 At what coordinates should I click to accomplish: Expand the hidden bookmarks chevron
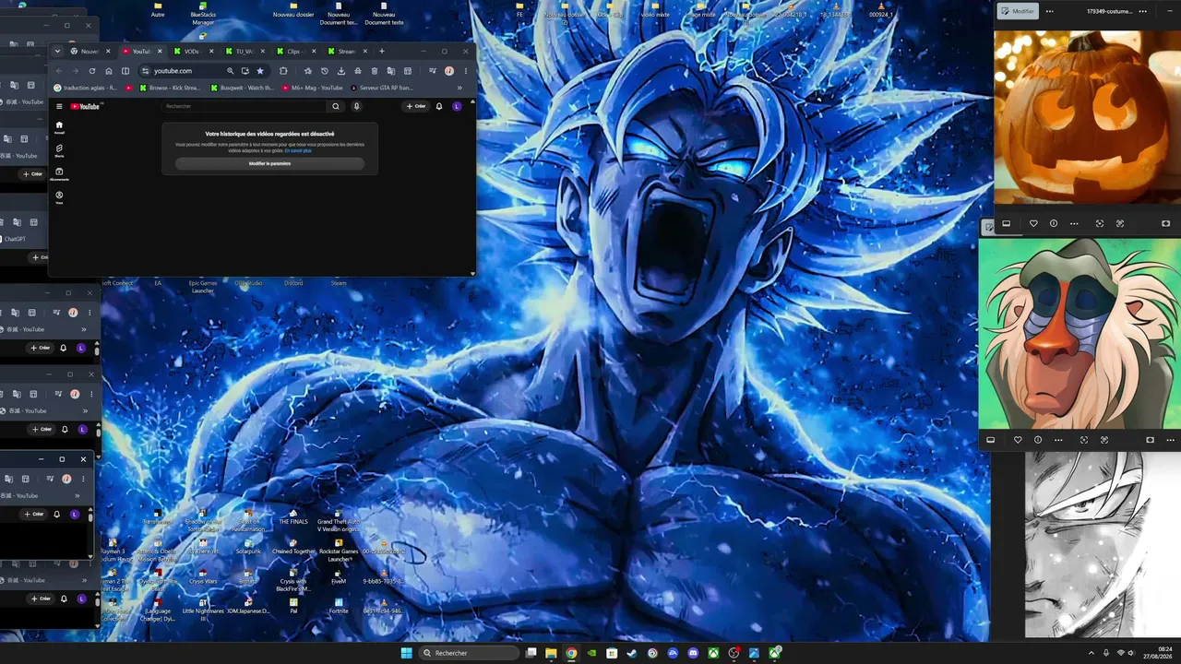click(x=459, y=89)
